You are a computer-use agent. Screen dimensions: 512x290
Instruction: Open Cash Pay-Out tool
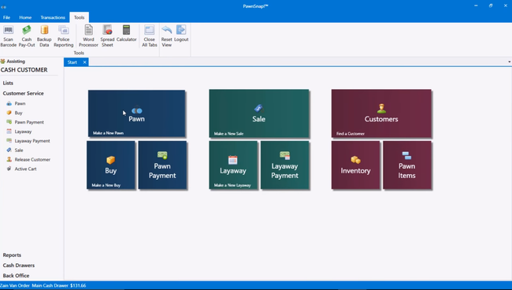point(27,36)
